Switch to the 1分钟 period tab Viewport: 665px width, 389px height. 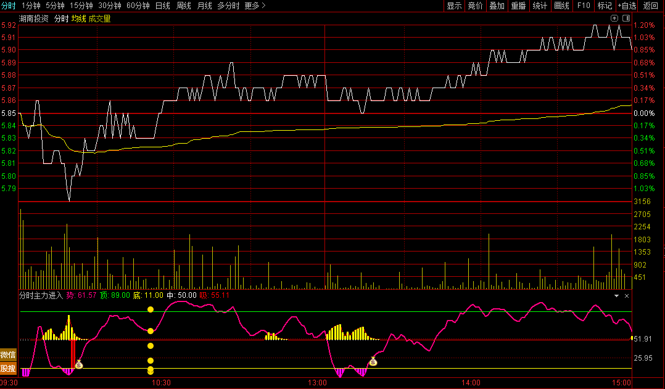pyautogui.click(x=31, y=6)
